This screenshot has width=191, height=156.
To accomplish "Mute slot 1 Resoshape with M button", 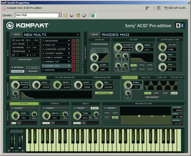I will 74,41.
